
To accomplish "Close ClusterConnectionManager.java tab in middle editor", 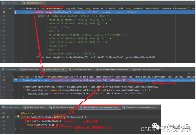I will (162, 69).
